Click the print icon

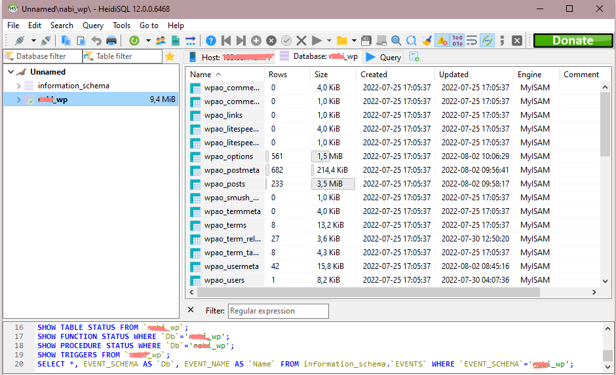(x=111, y=41)
